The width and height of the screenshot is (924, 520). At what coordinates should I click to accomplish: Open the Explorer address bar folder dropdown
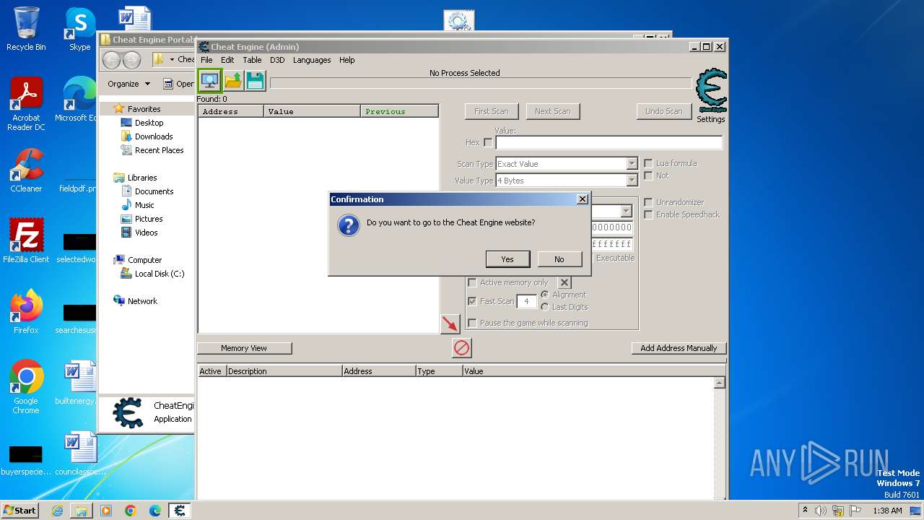point(172,59)
